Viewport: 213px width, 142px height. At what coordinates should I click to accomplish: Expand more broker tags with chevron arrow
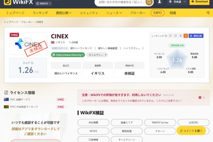click(143, 48)
